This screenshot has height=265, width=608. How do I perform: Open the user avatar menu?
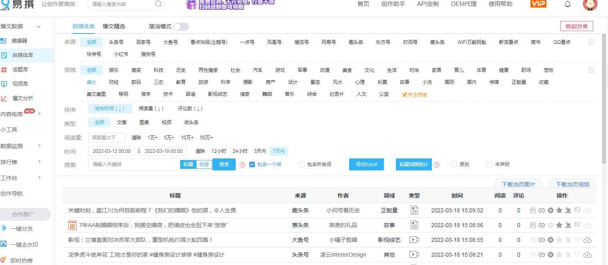(x=590, y=4)
